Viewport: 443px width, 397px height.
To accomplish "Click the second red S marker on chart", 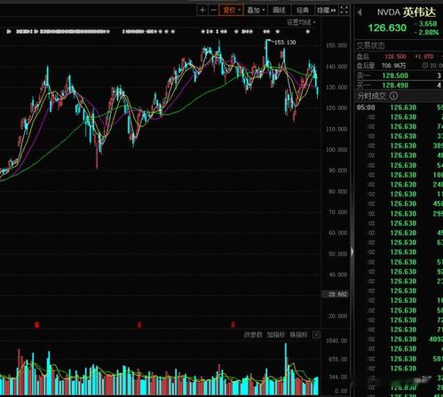I will 139,325.
